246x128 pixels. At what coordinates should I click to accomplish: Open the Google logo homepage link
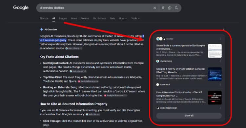pos(21,8)
